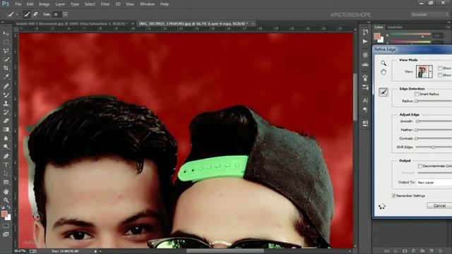This screenshot has height=254, width=452.
Task: Switch to the bokeh Recovered.jpg document tab
Action: (x=71, y=23)
